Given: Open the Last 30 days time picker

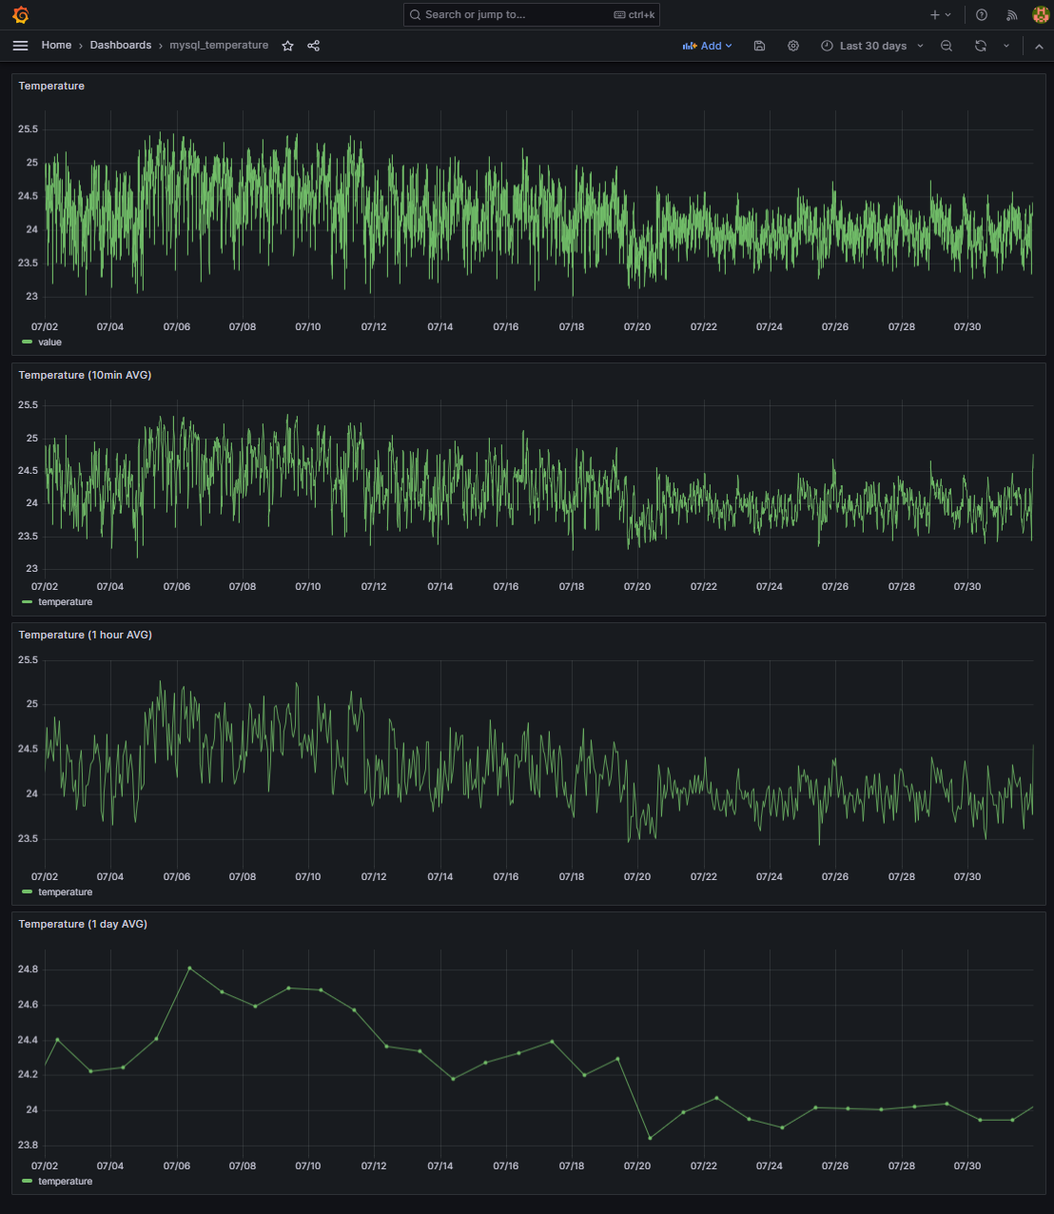Looking at the screenshot, I should click(872, 46).
